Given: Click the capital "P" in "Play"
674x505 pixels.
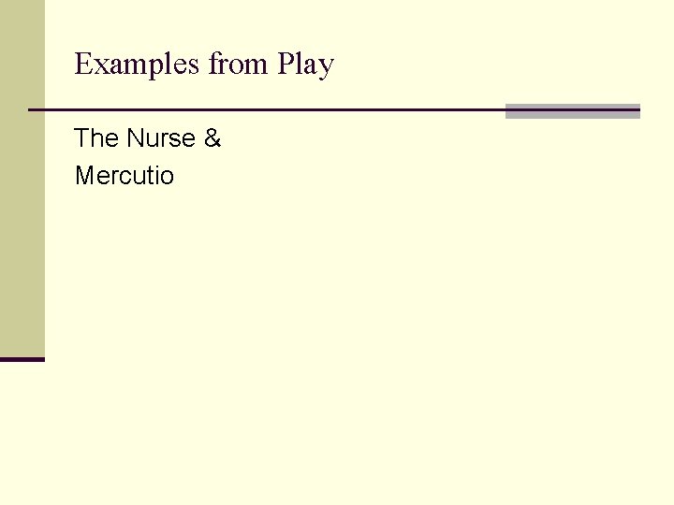Looking at the screenshot, I should click(x=285, y=65).
